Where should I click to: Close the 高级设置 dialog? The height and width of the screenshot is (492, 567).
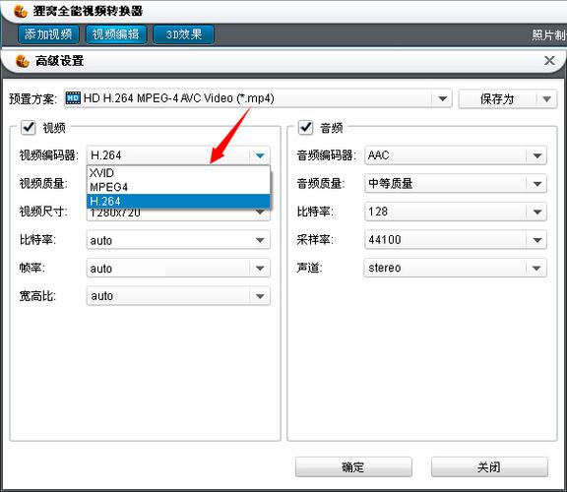549,60
